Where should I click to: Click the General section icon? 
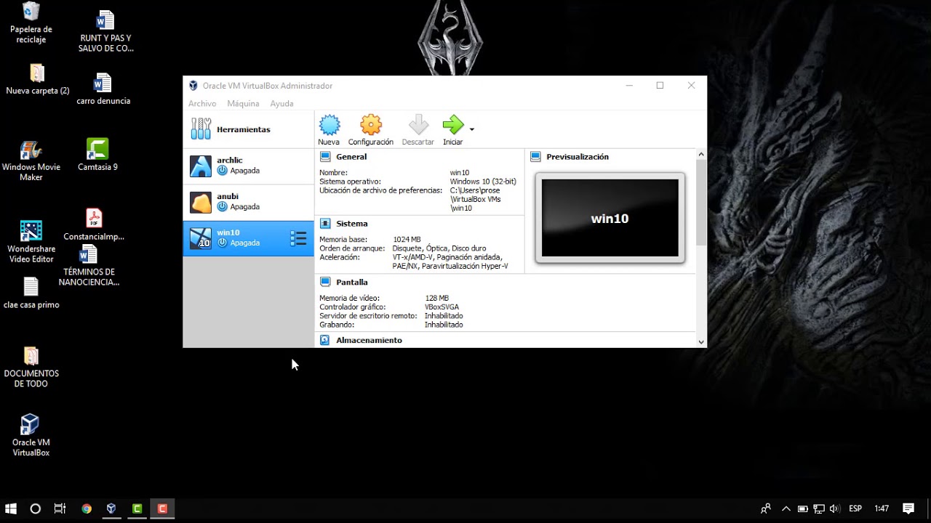click(325, 157)
